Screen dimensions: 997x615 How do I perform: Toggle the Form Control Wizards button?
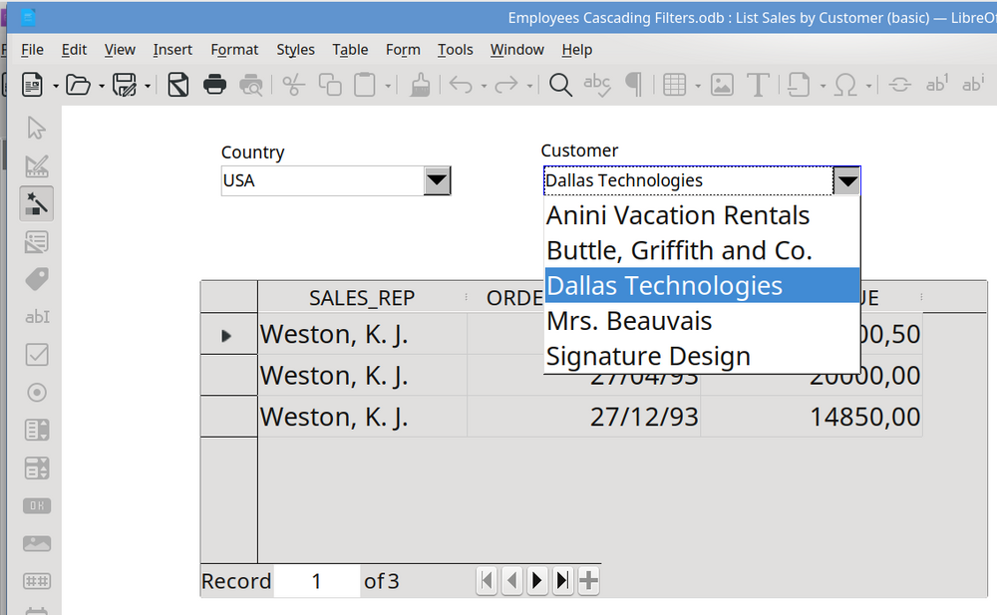[36, 203]
